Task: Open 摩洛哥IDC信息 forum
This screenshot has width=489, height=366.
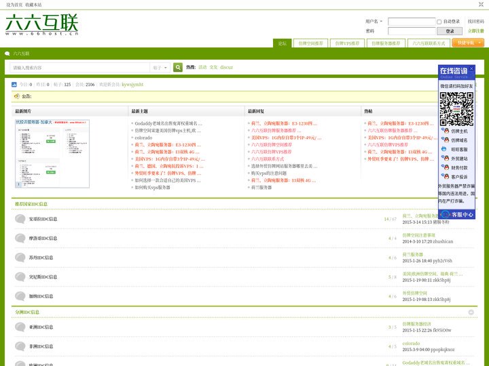Action: click(x=43, y=238)
